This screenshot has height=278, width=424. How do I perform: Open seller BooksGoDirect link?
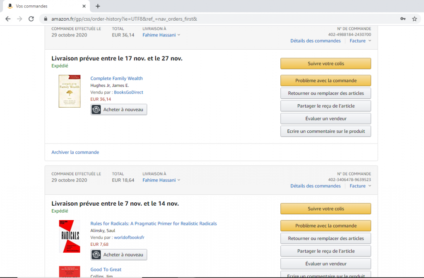point(128,92)
